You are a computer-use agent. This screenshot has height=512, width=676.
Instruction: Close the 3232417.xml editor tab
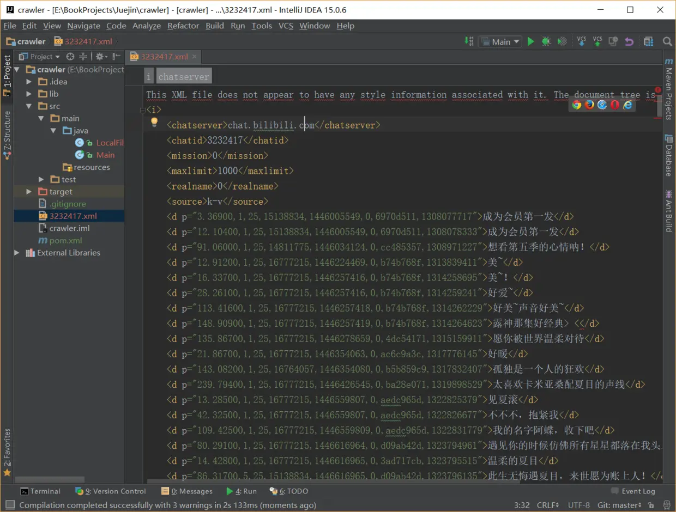(x=195, y=56)
